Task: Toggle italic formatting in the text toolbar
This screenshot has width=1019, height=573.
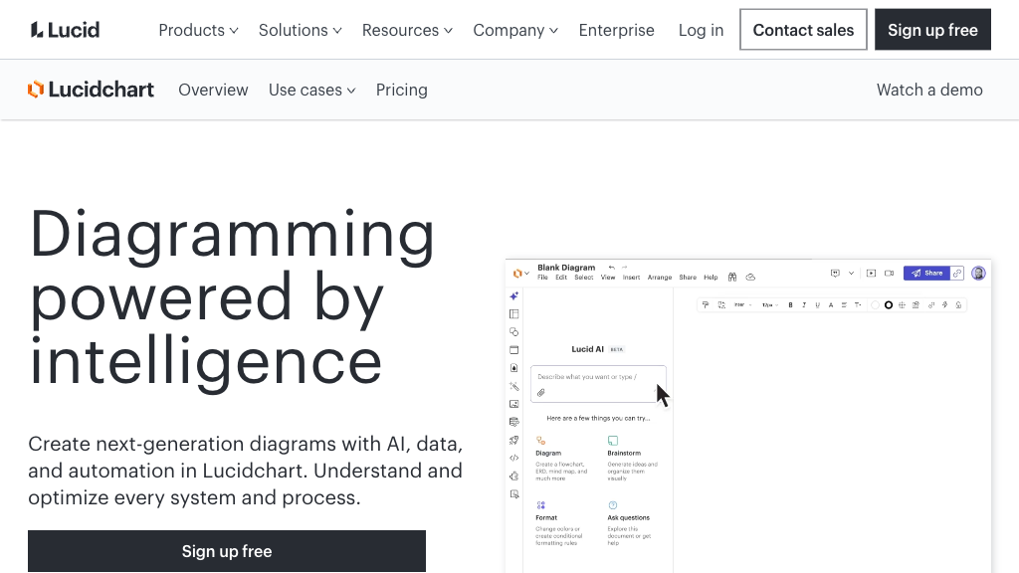Action: 803,305
